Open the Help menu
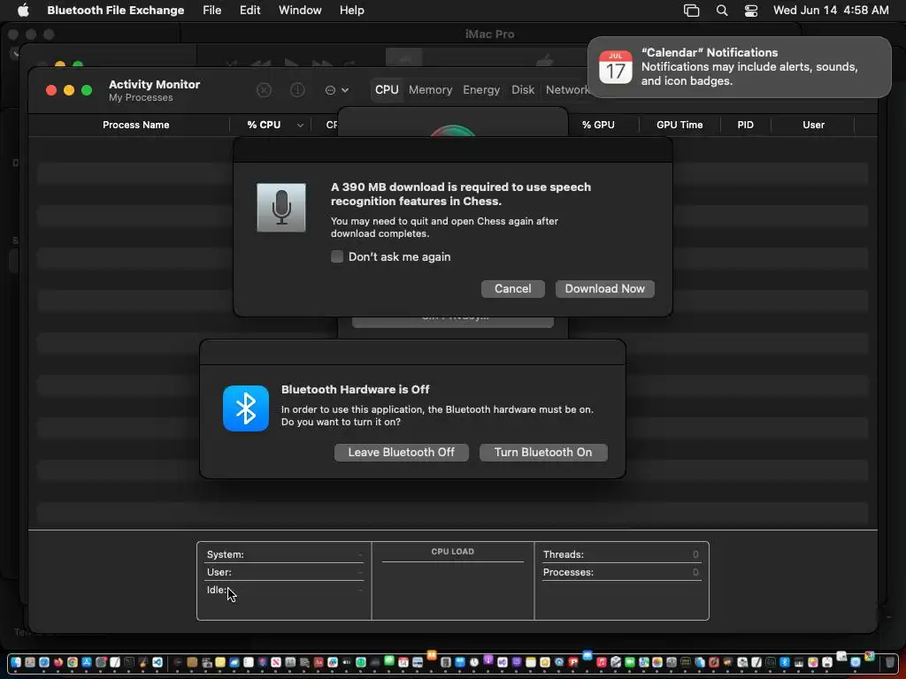This screenshot has width=906, height=679. point(351,11)
